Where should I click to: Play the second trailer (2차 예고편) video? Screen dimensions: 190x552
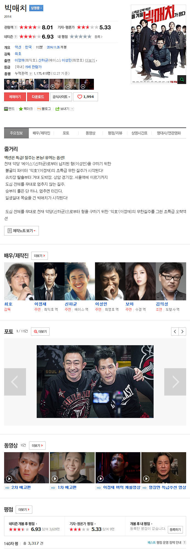pyautogui.click(x=27, y=467)
